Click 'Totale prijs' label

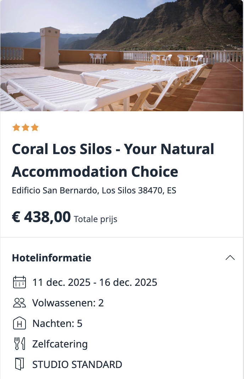click(x=95, y=219)
